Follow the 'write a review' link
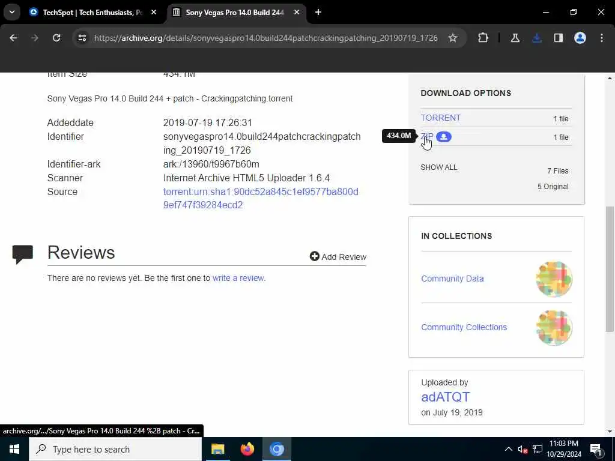The width and height of the screenshot is (615, 461). 239,278
